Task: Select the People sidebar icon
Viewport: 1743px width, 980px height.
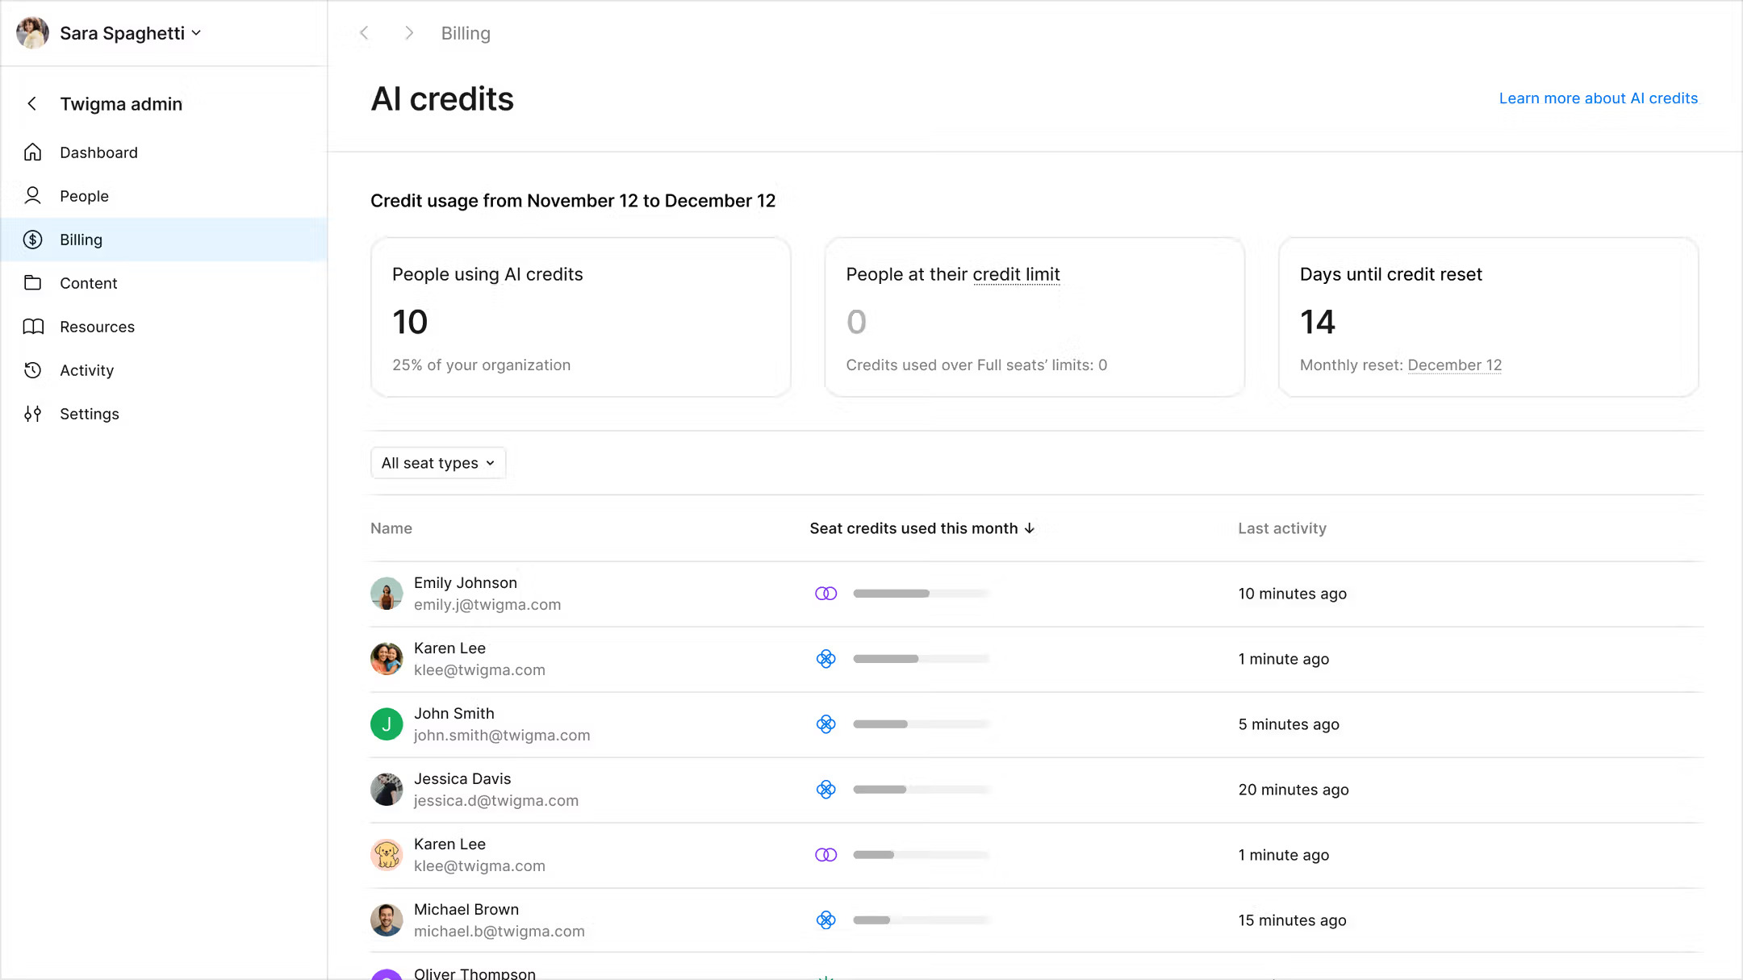Action: tap(32, 195)
